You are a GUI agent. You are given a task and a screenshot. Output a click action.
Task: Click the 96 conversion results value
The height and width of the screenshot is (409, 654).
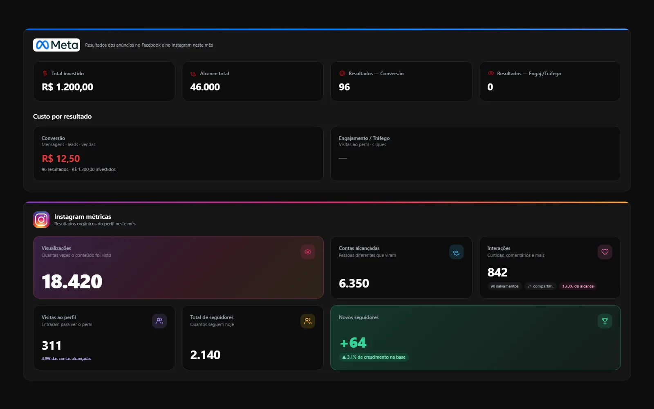(x=344, y=87)
